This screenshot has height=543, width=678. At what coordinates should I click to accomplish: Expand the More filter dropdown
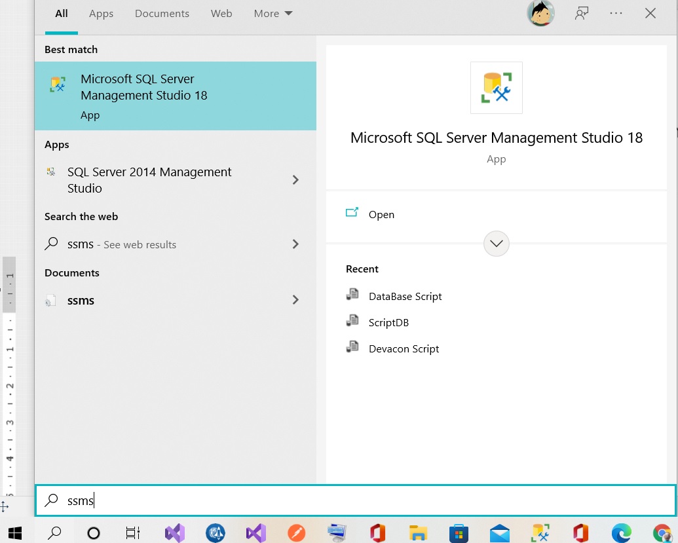click(x=273, y=14)
